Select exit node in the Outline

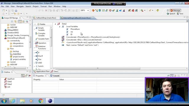click(x=7, y=87)
